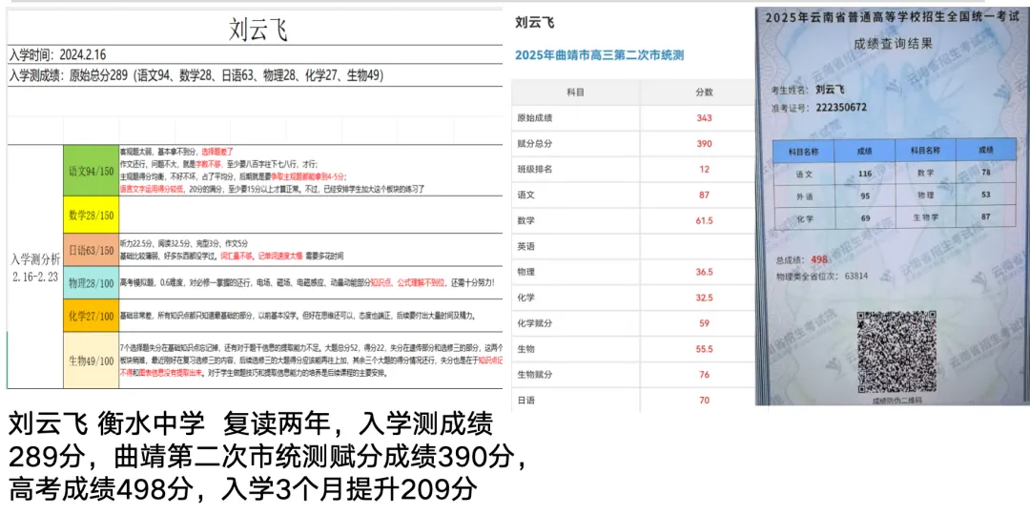This screenshot has width=1030, height=515.
Task: Select the gaokao 数学 score 78
Action: 985,172
